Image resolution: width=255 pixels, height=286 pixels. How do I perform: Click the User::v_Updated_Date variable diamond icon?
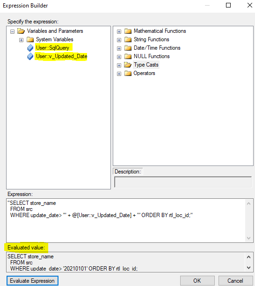[30, 56]
